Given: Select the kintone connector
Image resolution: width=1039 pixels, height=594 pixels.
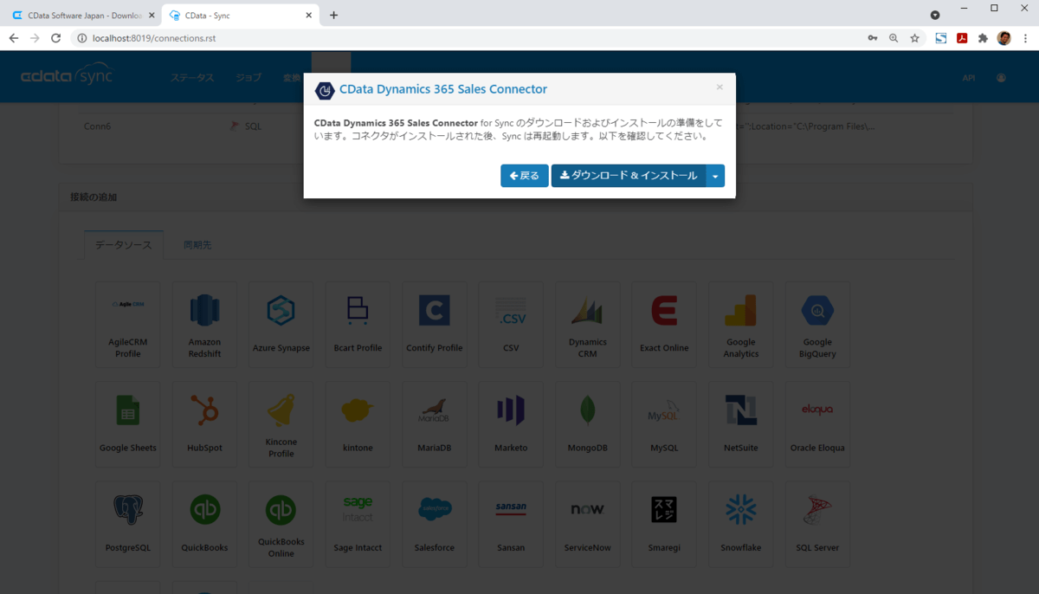Looking at the screenshot, I should click(358, 424).
